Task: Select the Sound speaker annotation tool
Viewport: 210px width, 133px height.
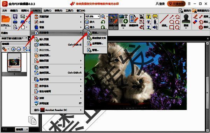Action: pos(155,27)
